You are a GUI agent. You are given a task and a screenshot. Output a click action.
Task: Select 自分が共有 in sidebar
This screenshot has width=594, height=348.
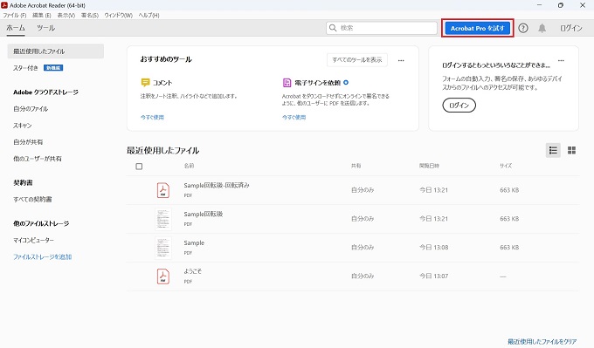[x=28, y=142]
